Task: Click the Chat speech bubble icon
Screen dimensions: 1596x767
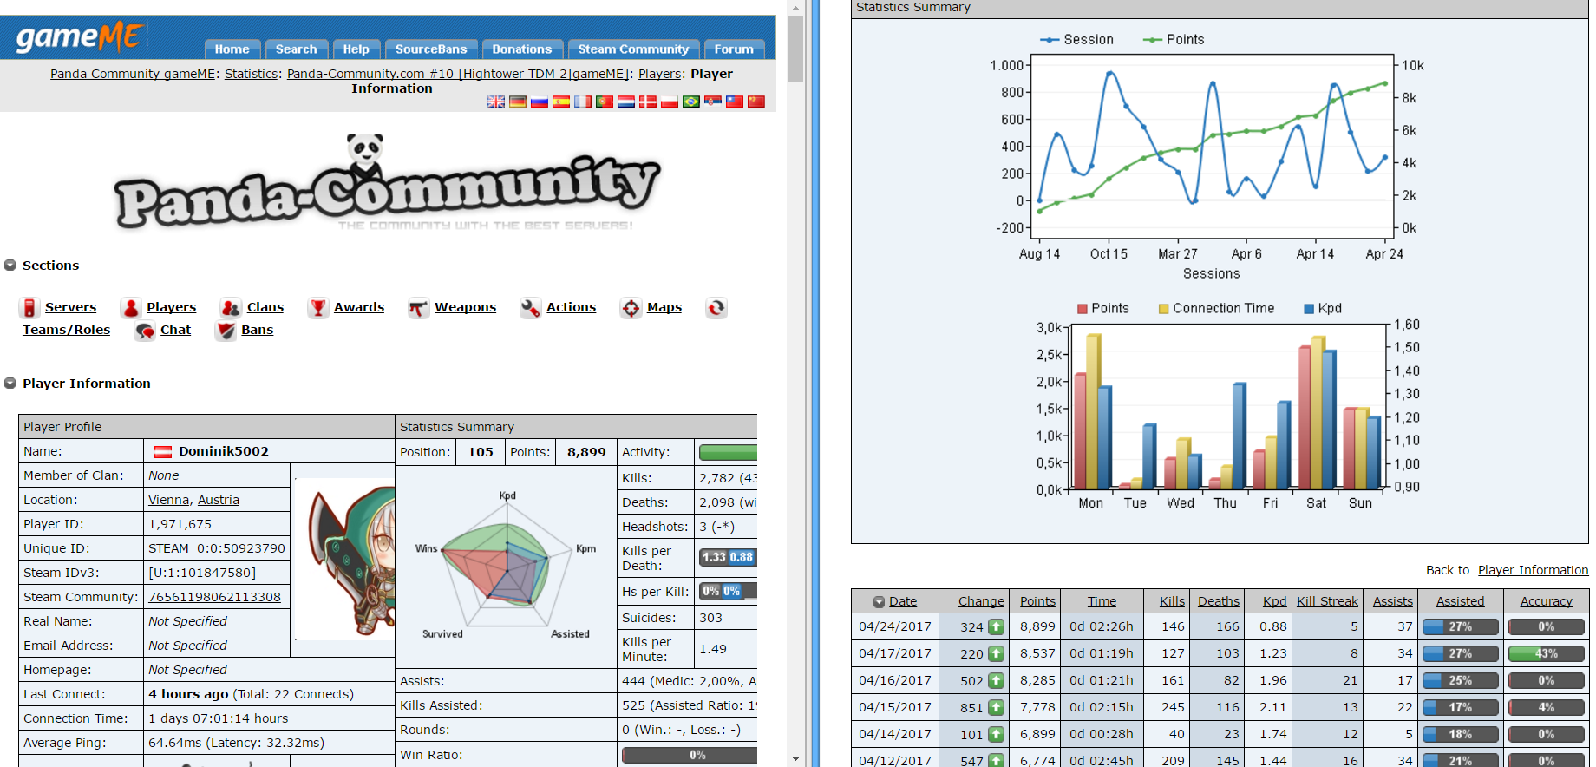Action: [x=145, y=331]
